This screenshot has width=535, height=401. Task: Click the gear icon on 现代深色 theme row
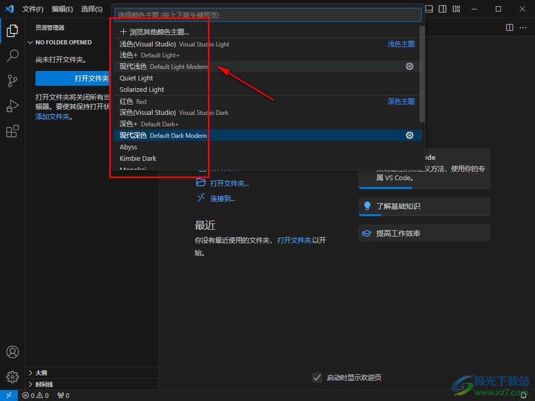click(410, 135)
